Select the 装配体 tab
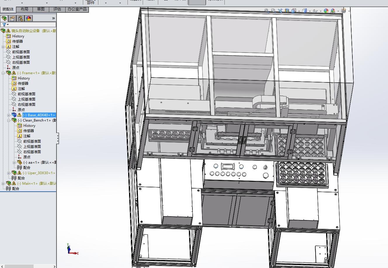The height and width of the screenshot is (268, 388). [x=8, y=9]
